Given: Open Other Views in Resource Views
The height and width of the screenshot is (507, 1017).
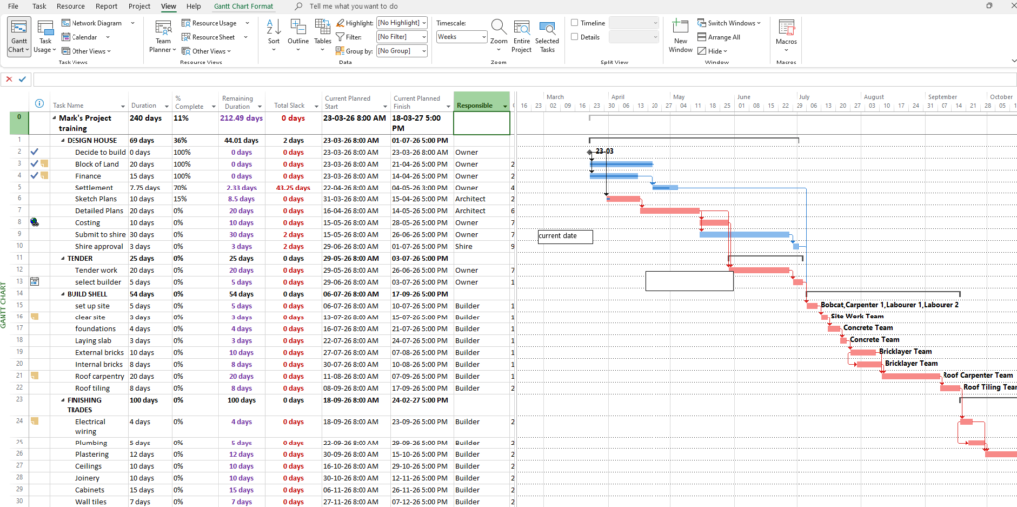Looking at the screenshot, I should point(207,51).
